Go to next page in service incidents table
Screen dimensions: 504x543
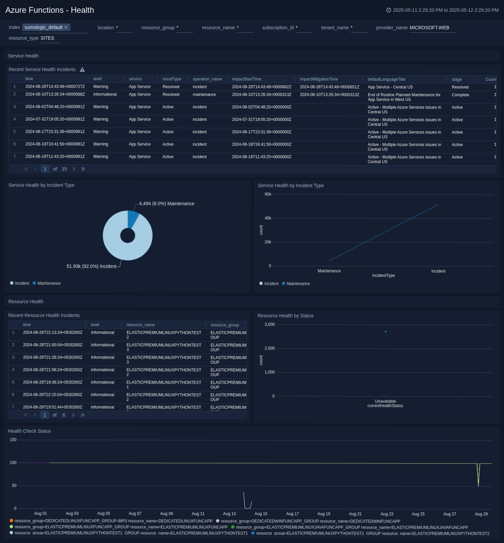74,169
